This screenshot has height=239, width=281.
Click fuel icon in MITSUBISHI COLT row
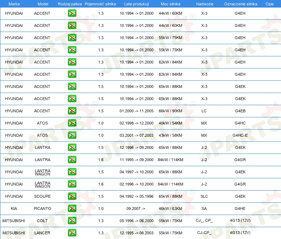point(72,220)
